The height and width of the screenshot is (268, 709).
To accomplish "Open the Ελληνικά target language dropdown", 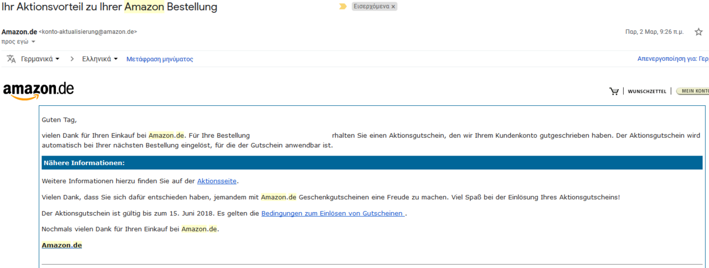I will [100, 59].
